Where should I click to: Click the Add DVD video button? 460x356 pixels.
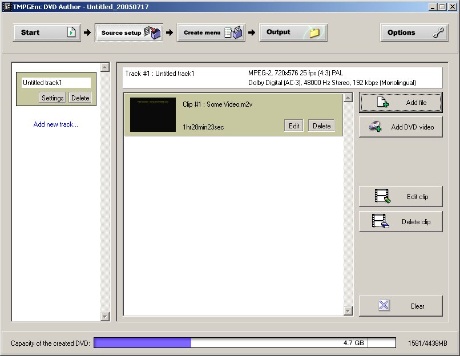pyautogui.click(x=401, y=127)
